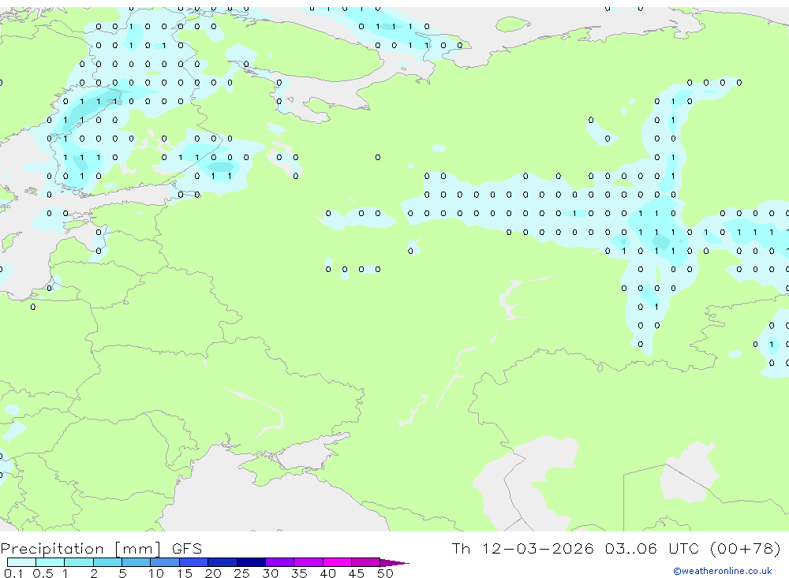Click the '20' legend scale value
Image resolution: width=789 pixels, height=578 pixels.
[213, 573]
